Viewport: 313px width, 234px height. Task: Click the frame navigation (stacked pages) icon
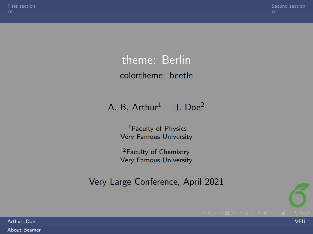click(228, 213)
